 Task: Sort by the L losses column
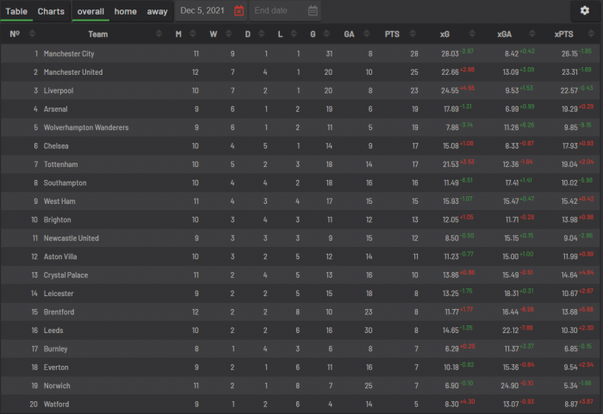(280, 34)
